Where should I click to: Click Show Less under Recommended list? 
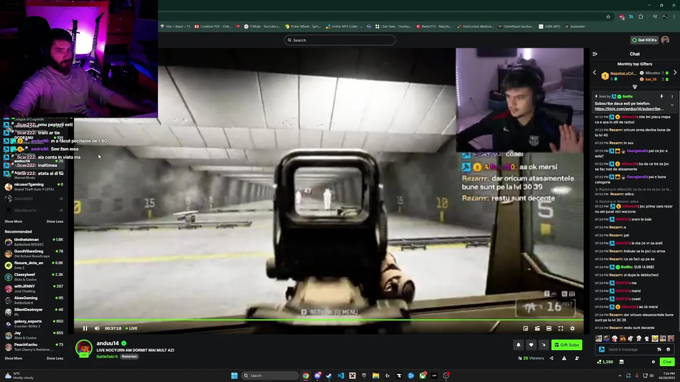pyautogui.click(x=55, y=358)
